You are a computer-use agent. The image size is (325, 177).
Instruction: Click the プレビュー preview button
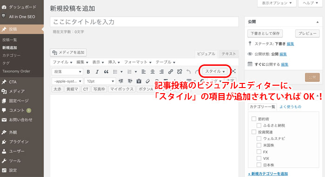click(x=307, y=33)
